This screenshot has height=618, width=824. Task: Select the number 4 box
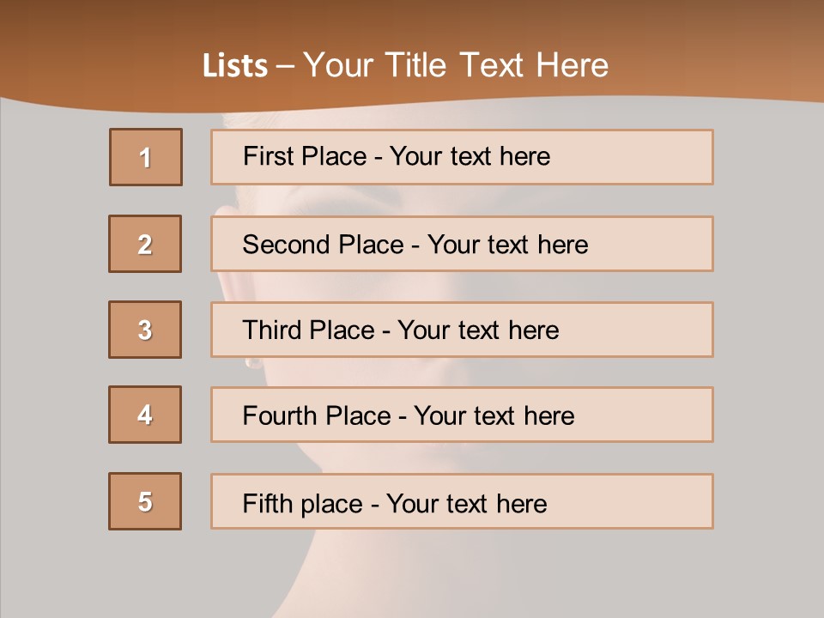click(145, 415)
